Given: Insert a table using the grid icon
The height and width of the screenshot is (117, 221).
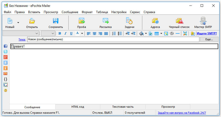Looking at the screenshot, I should click(x=157, y=33).
